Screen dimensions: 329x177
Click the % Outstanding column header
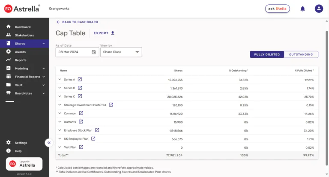coord(238,71)
